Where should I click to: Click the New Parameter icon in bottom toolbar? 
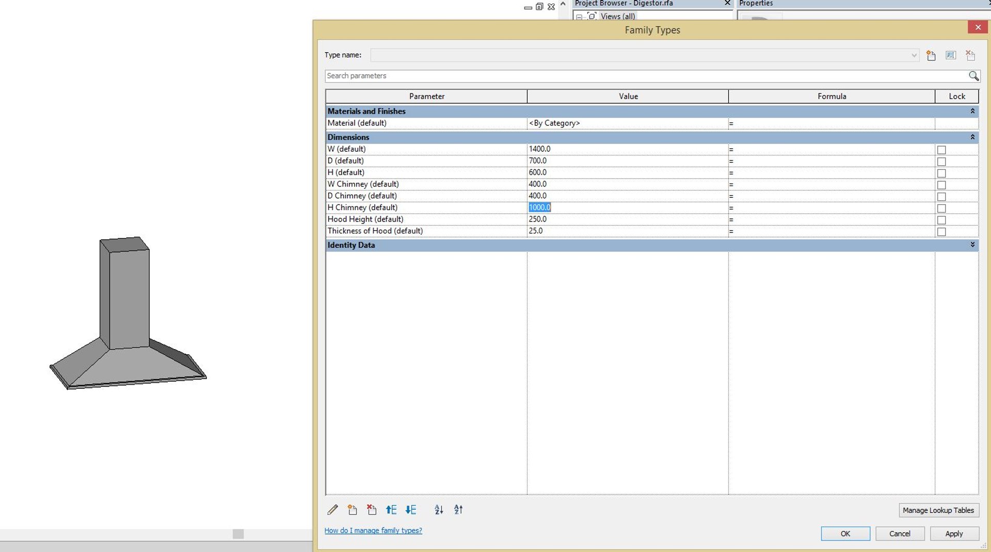coord(353,510)
